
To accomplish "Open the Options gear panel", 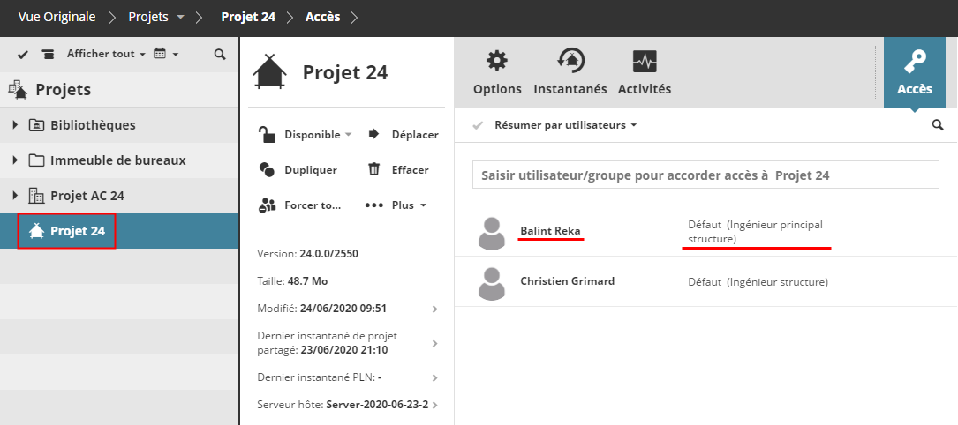I will click(x=497, y=72).
